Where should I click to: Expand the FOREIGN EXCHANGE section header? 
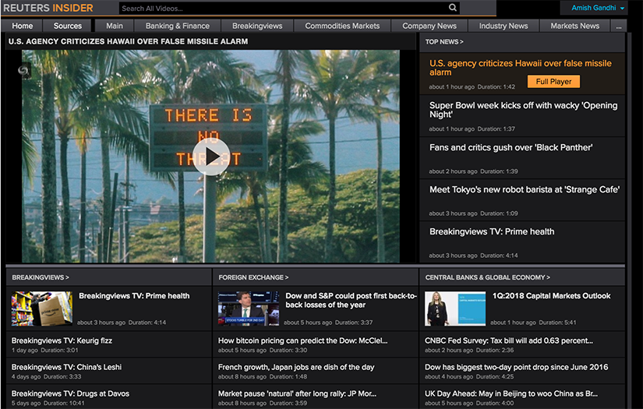point(253,277)
